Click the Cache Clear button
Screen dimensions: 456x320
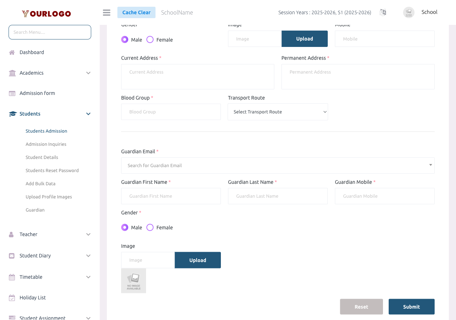[x=136, y=12]
